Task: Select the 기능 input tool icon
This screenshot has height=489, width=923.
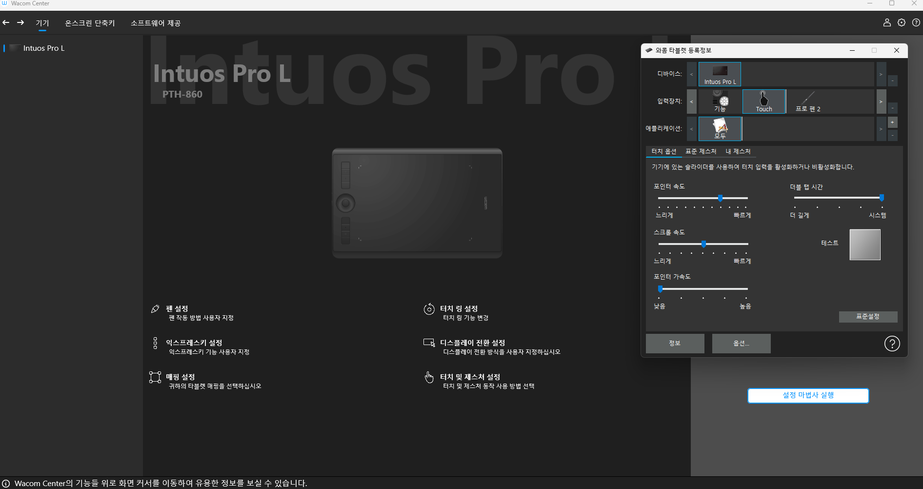Action: [x=720, y=102]
